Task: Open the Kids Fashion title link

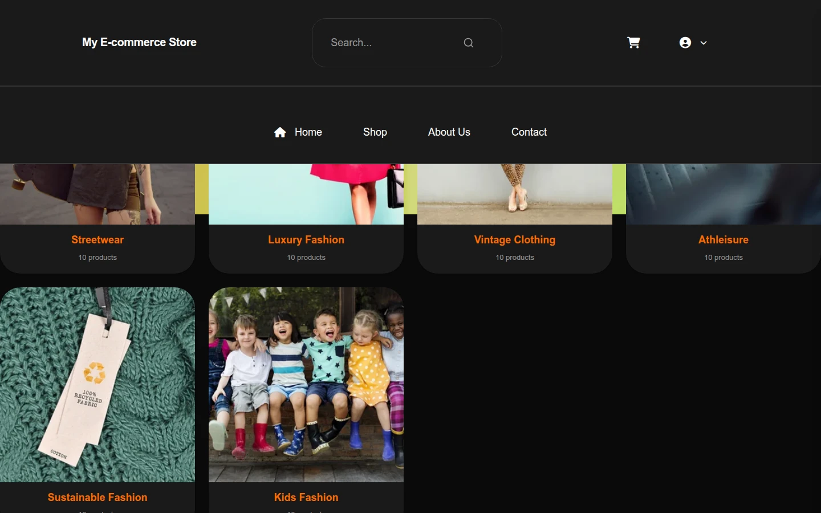Action: [x=306, y=498]
